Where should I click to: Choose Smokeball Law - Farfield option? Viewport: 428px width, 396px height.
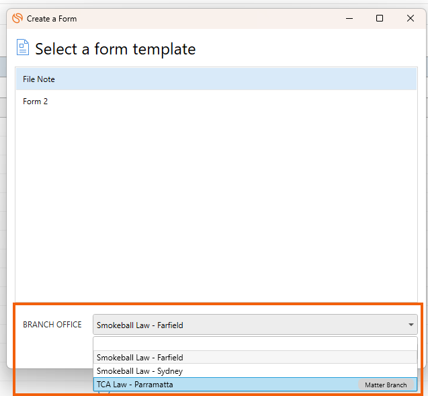tap(255, 358)
